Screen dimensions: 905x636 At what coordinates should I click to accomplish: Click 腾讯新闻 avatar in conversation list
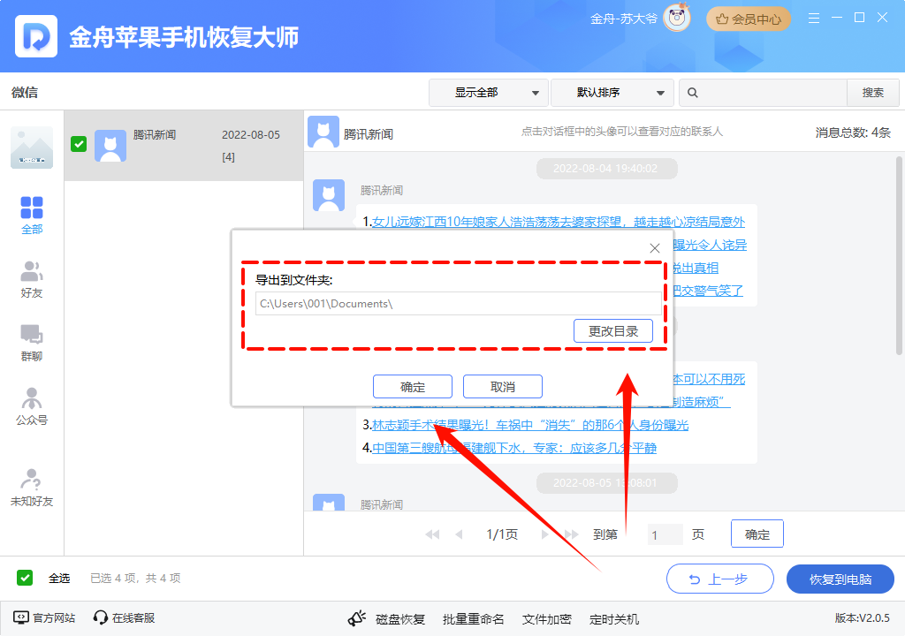point(110,146)
